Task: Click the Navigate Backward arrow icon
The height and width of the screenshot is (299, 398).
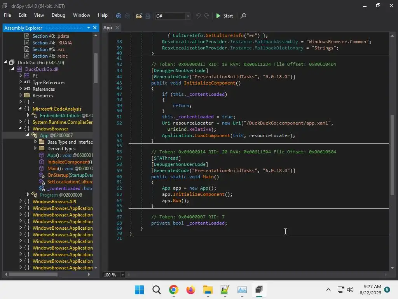Action: (119, 16)
